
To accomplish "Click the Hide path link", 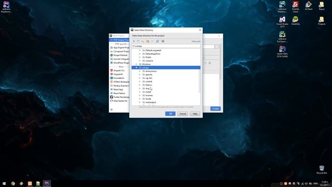I will point(196,42).
